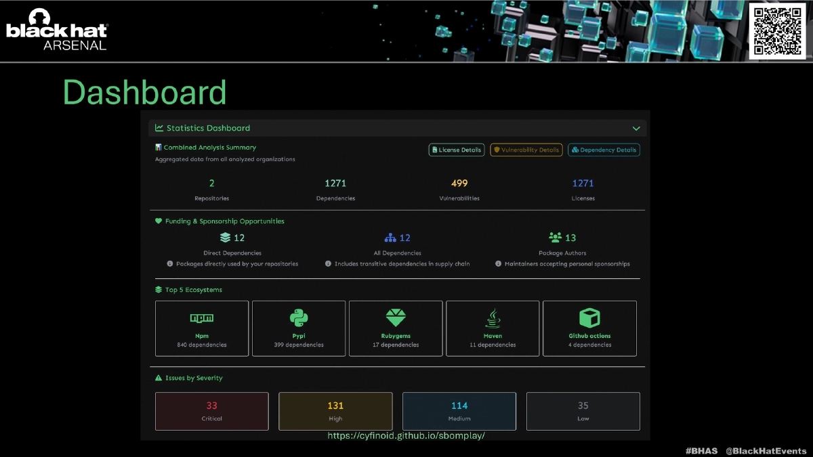Open the cyfinoid sbomplay URL link

[x=406, y=435]
